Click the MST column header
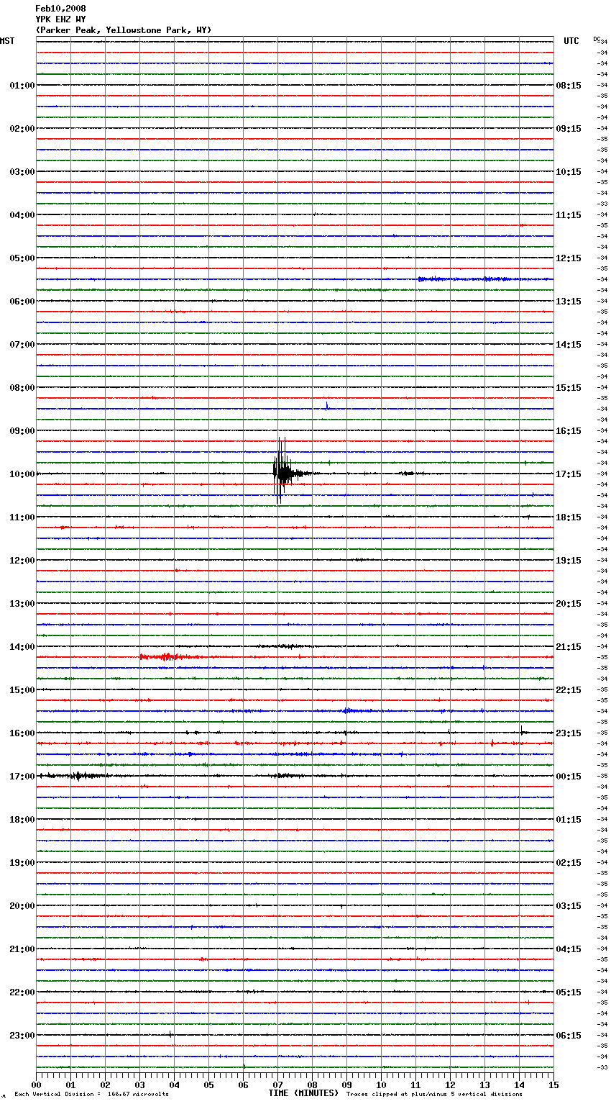Viewport: 611px width, 1104px height. click(x=7, y=41)
